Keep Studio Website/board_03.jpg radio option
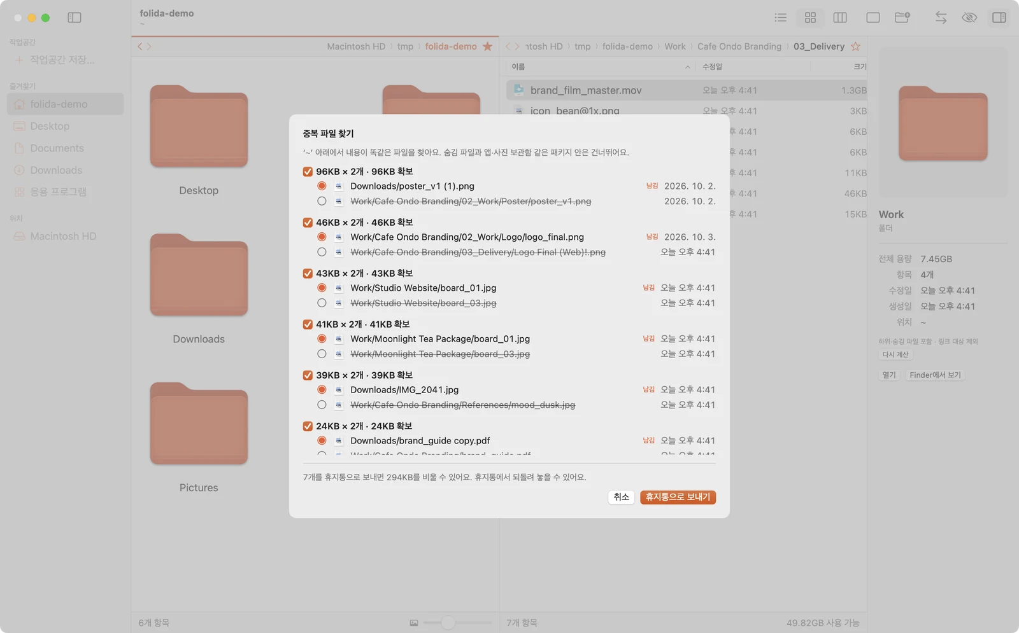 322,303
